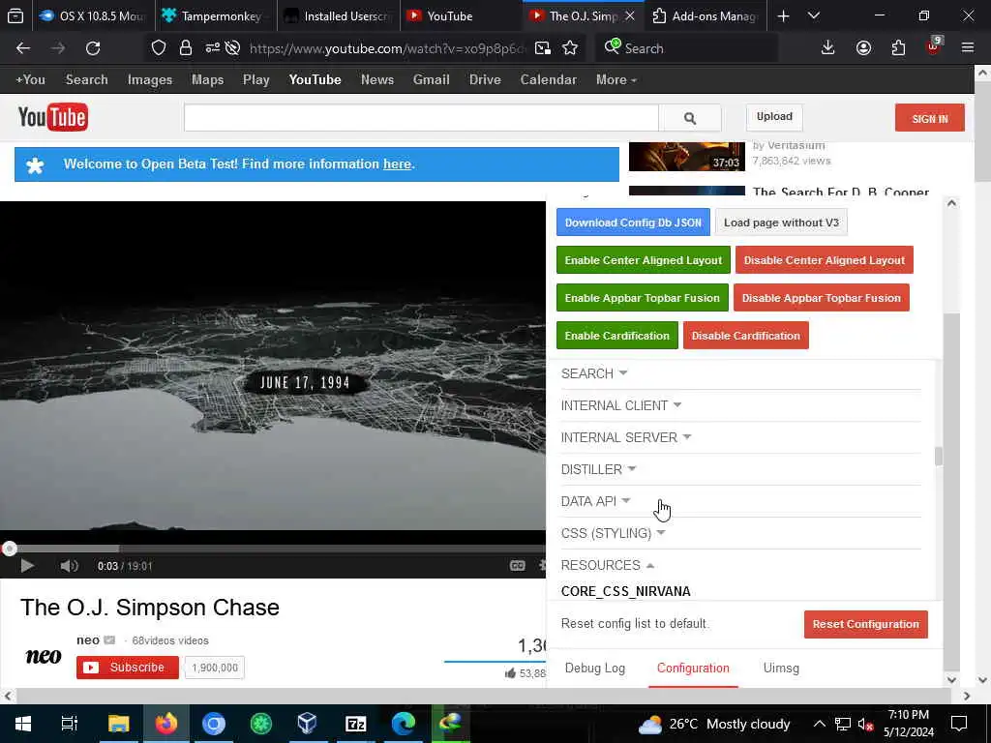Disable Appbar Topbar Fusion
Viewport: 991px width, 743px height.
tap(821, 298)
